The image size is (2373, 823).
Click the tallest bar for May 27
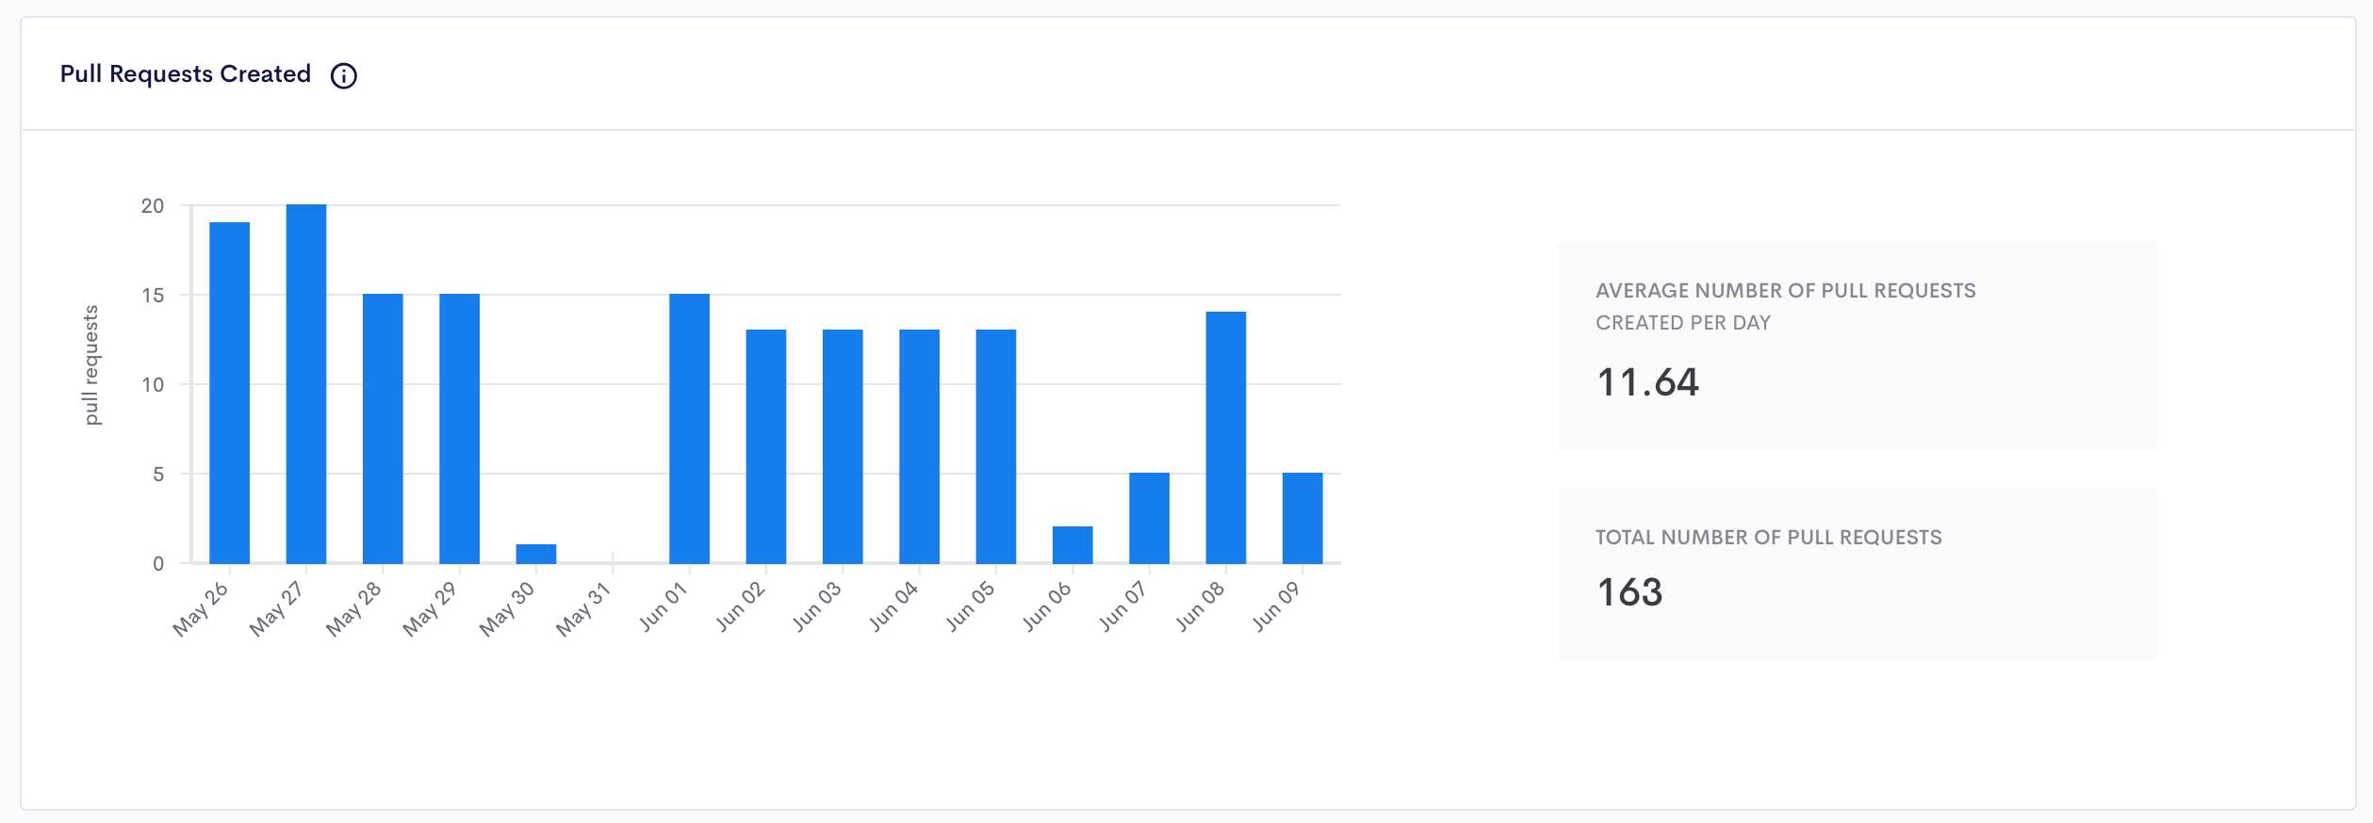tap(306, 384)
